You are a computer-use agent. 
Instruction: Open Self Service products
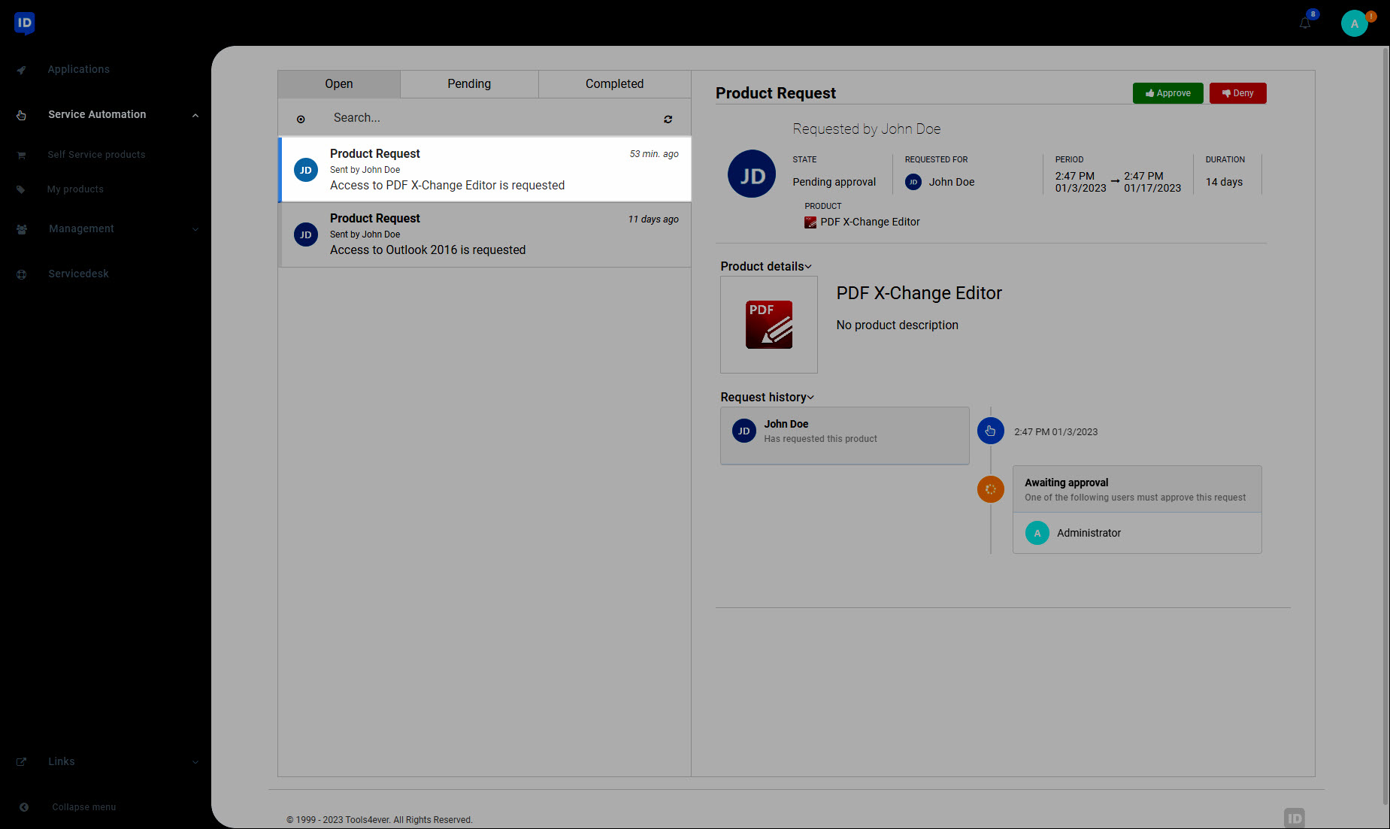pyautogui.click(x=96, y=155)
